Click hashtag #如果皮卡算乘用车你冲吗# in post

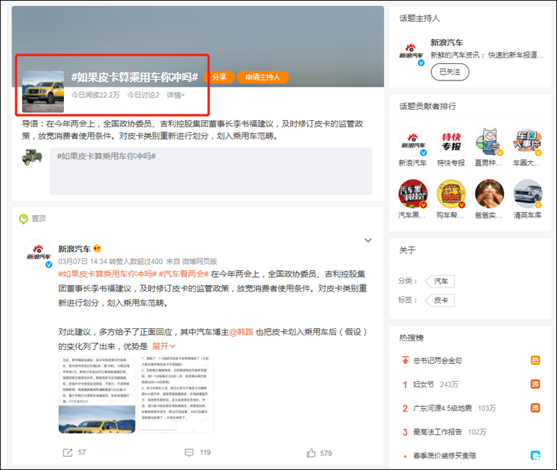click(108, 274)
